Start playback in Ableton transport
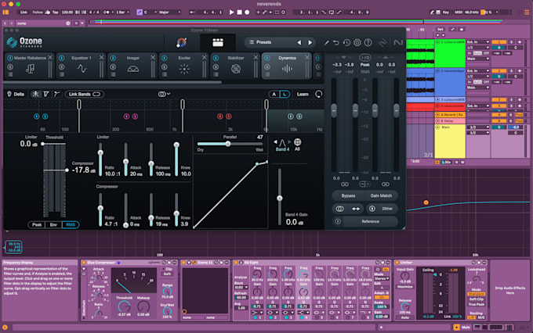 231,13
